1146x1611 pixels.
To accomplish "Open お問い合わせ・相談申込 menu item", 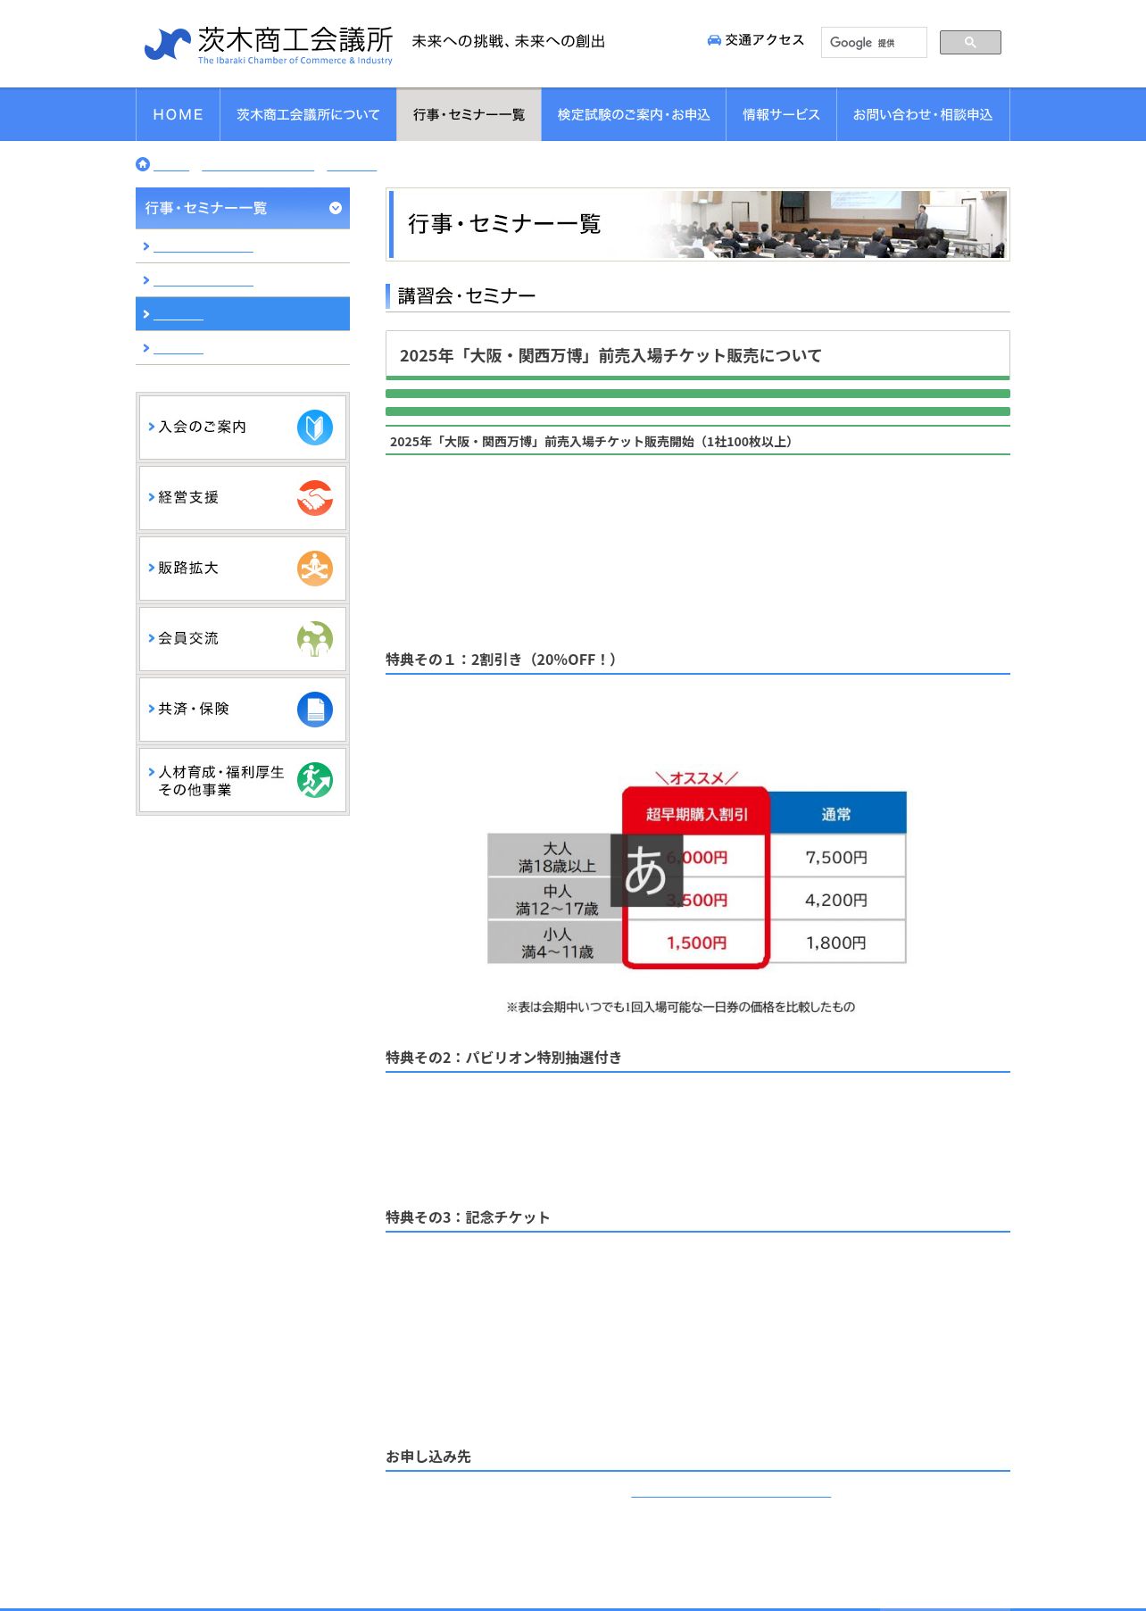I will 923,114.
